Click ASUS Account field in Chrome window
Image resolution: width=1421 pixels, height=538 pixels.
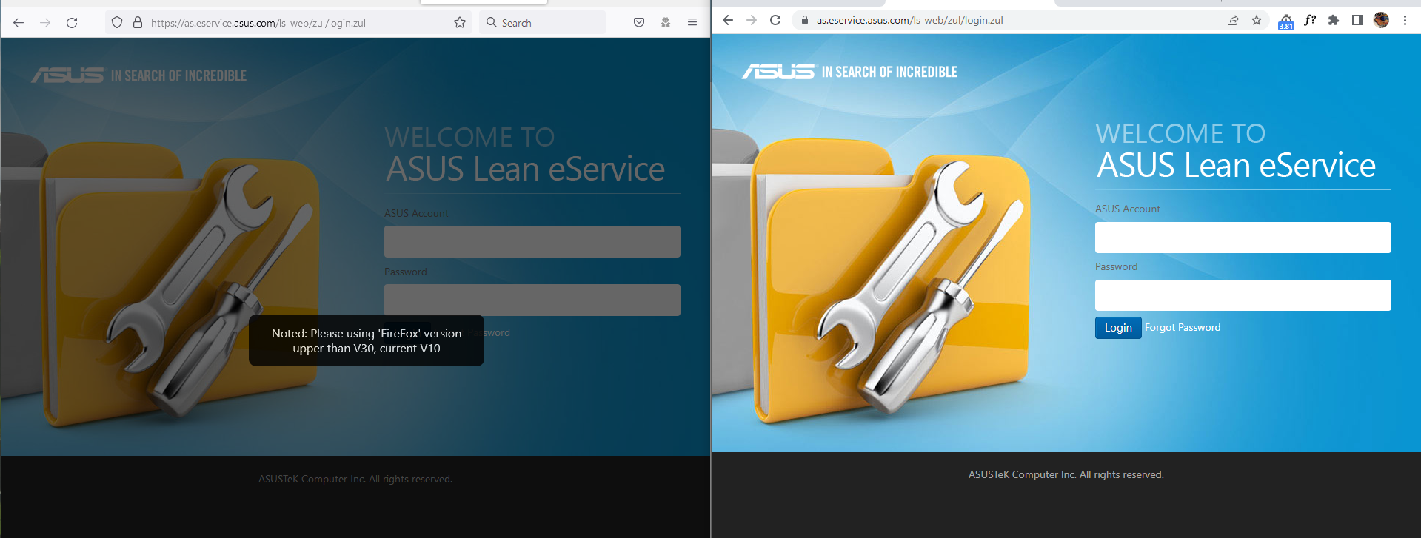pyautogui.click(x=1243, y=238)
